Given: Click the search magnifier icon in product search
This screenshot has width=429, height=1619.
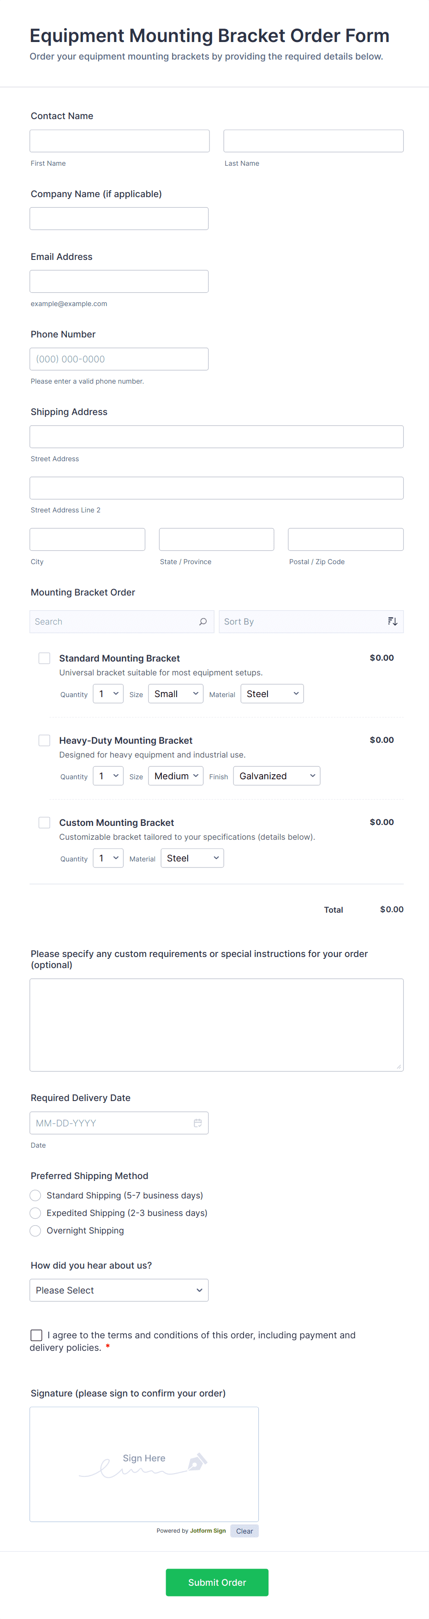Looking at the screenshot, I should coord(203,621).
